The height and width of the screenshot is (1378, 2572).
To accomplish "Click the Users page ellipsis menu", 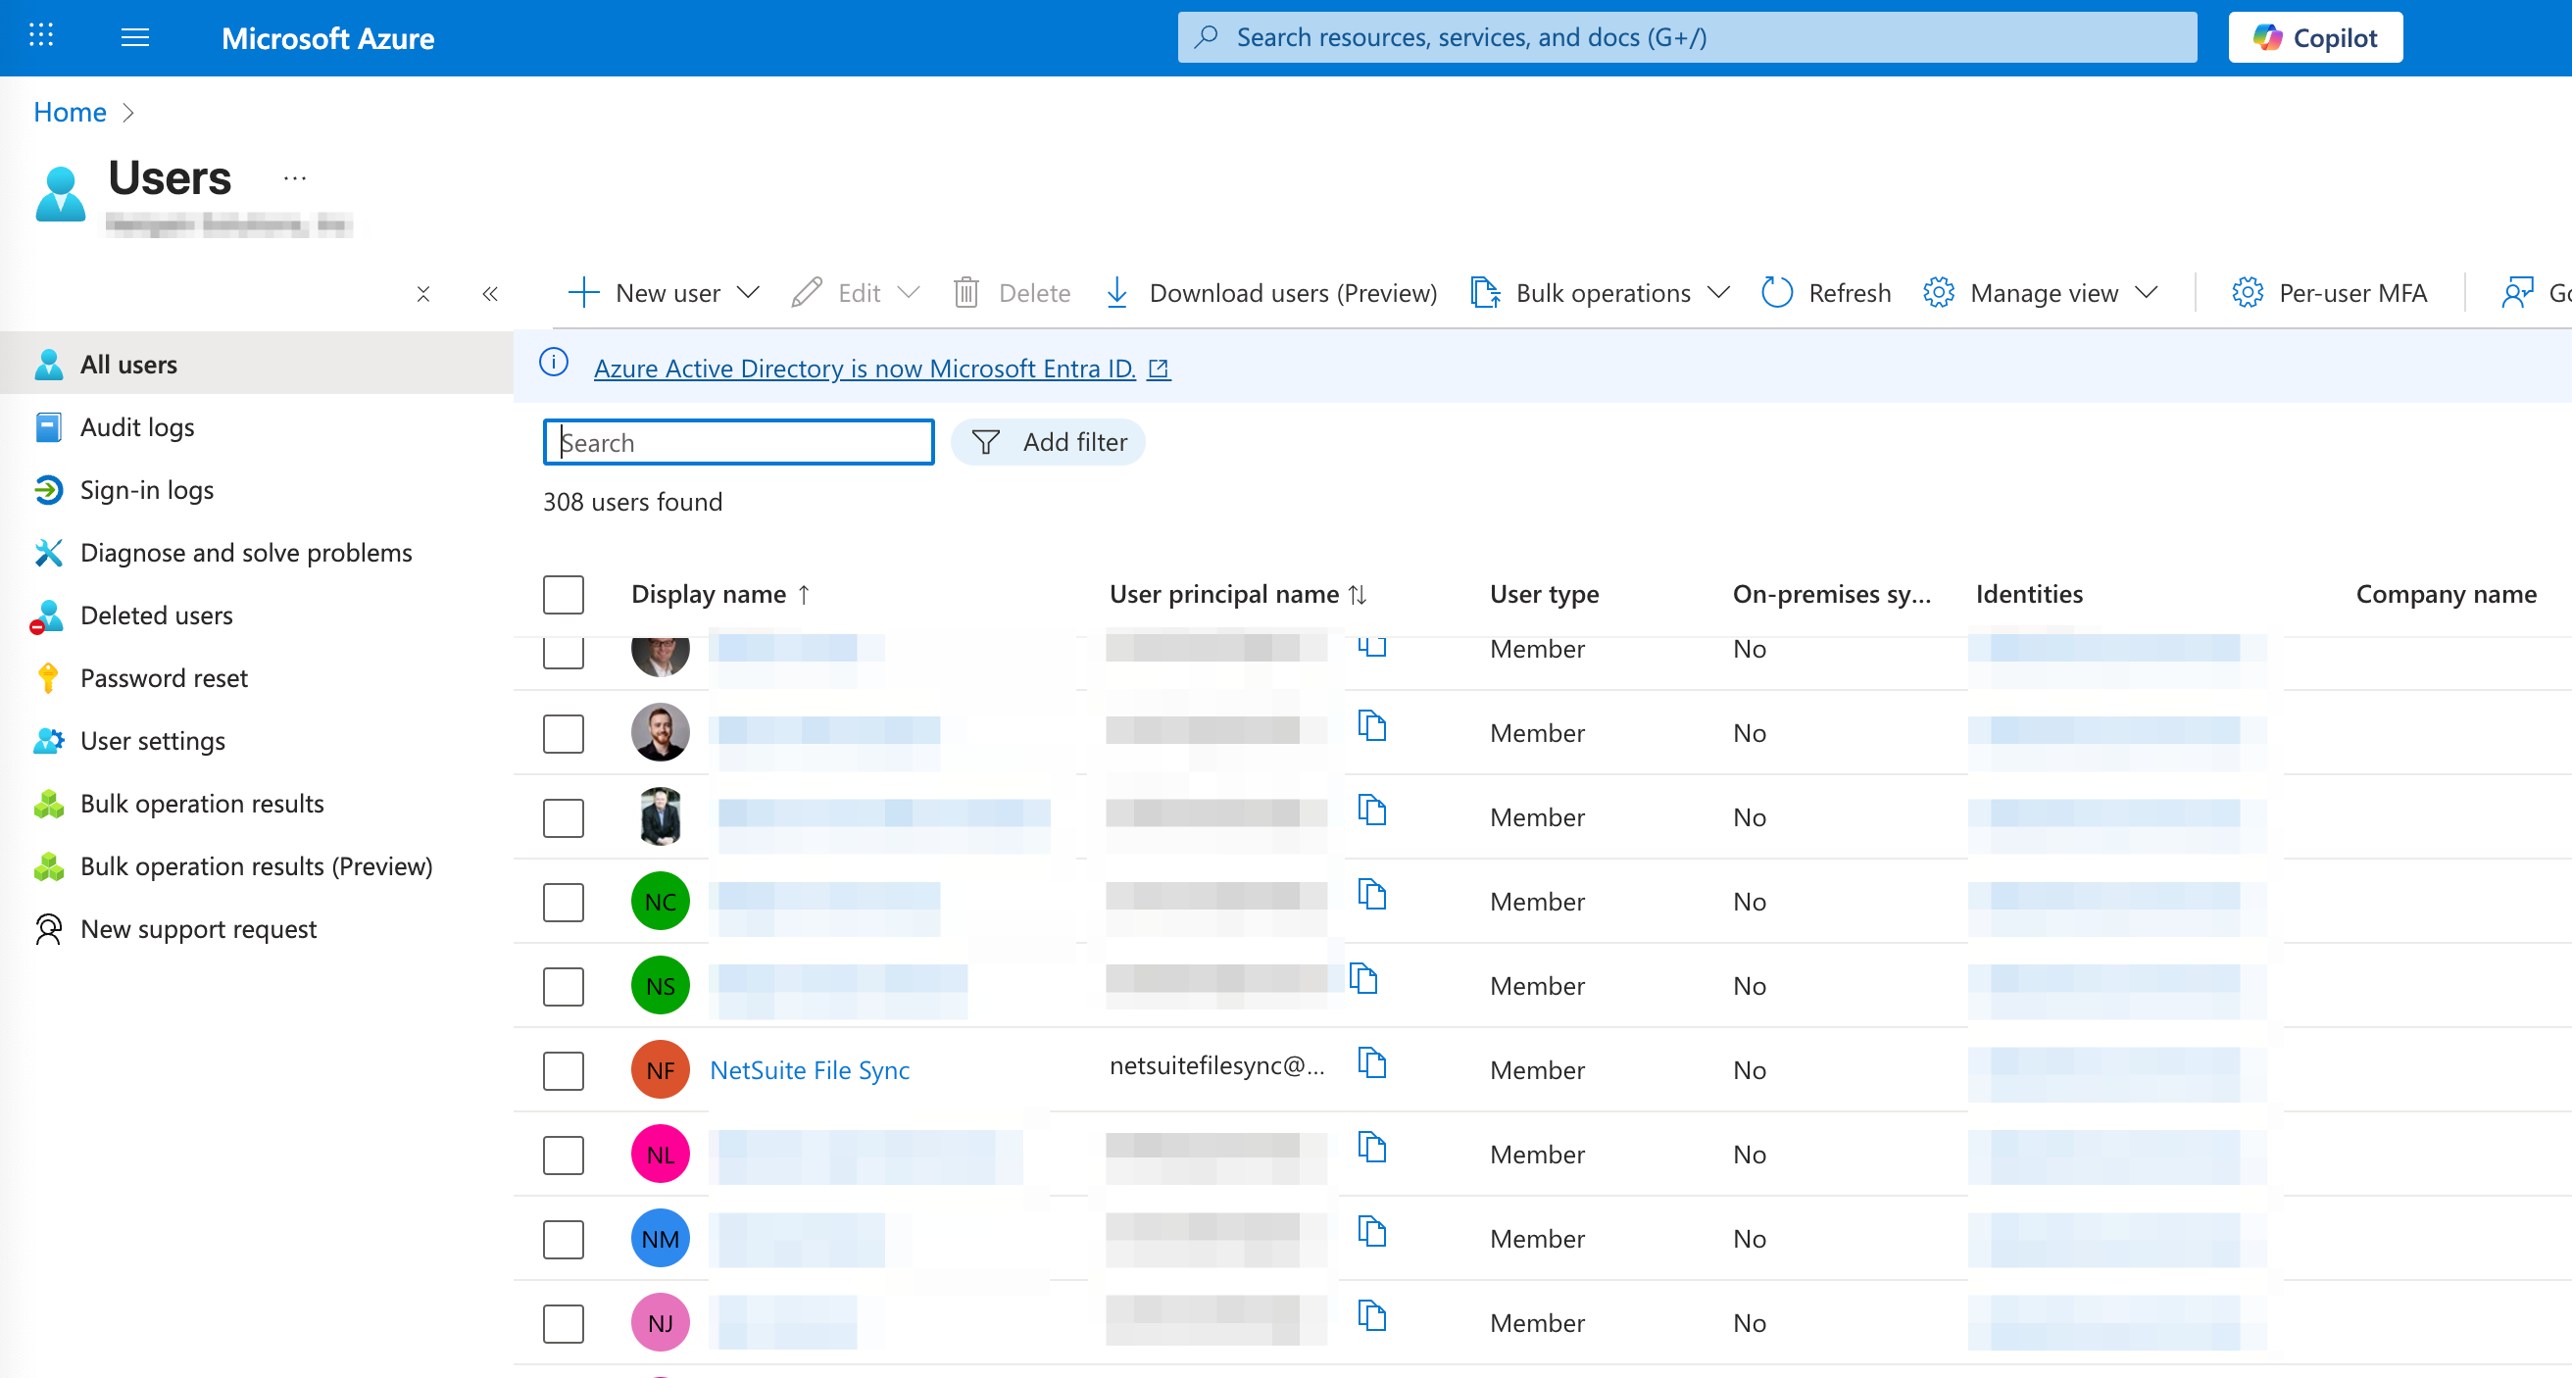I will (294, 177).
